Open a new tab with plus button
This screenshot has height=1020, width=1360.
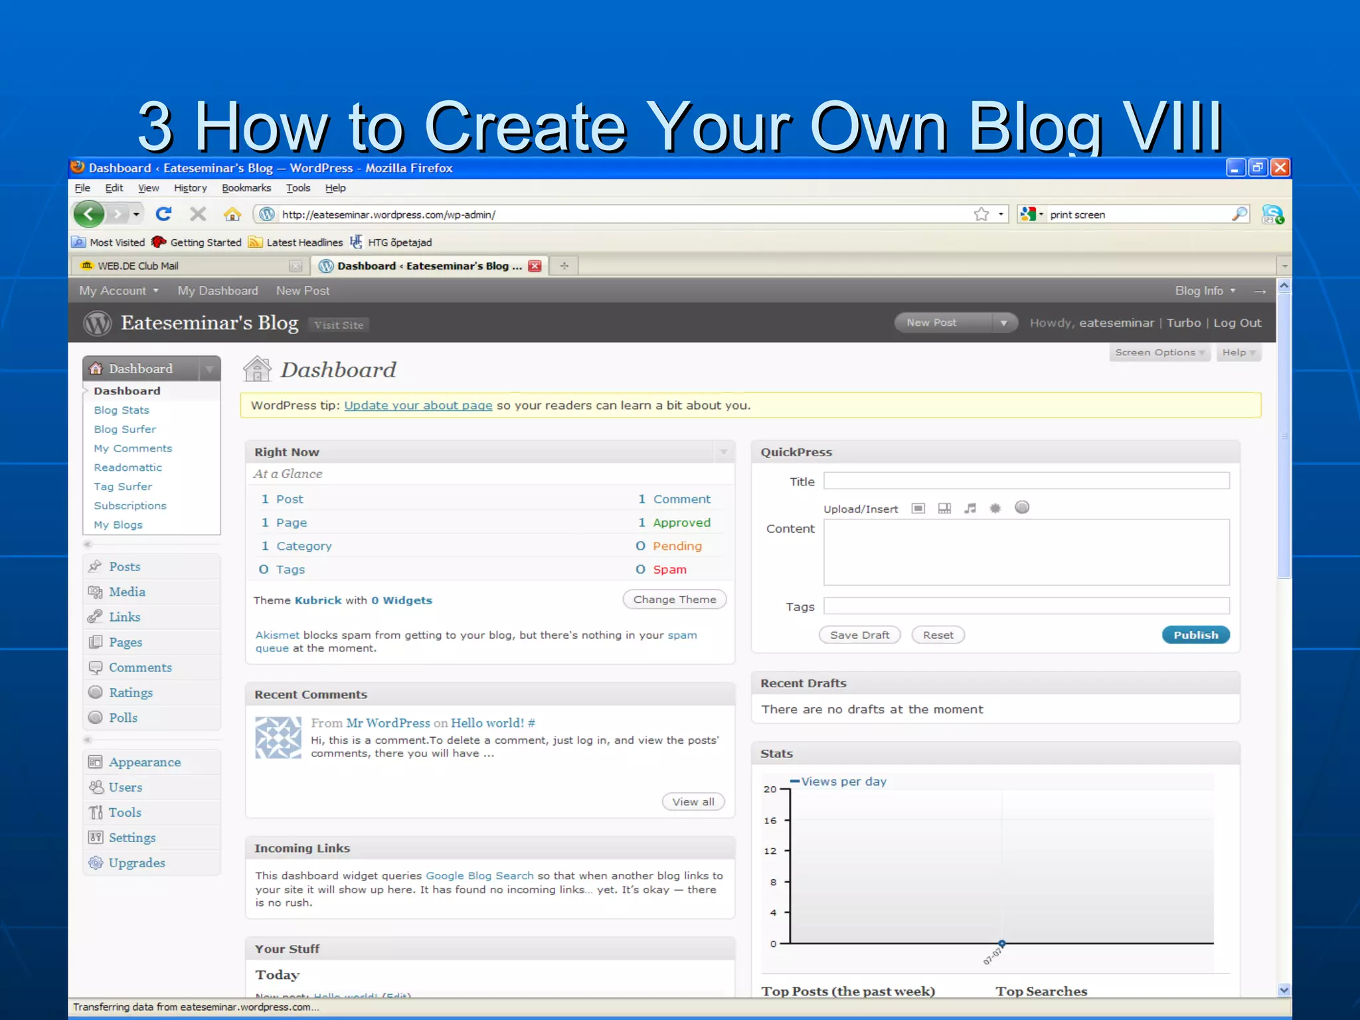(564, 266)
